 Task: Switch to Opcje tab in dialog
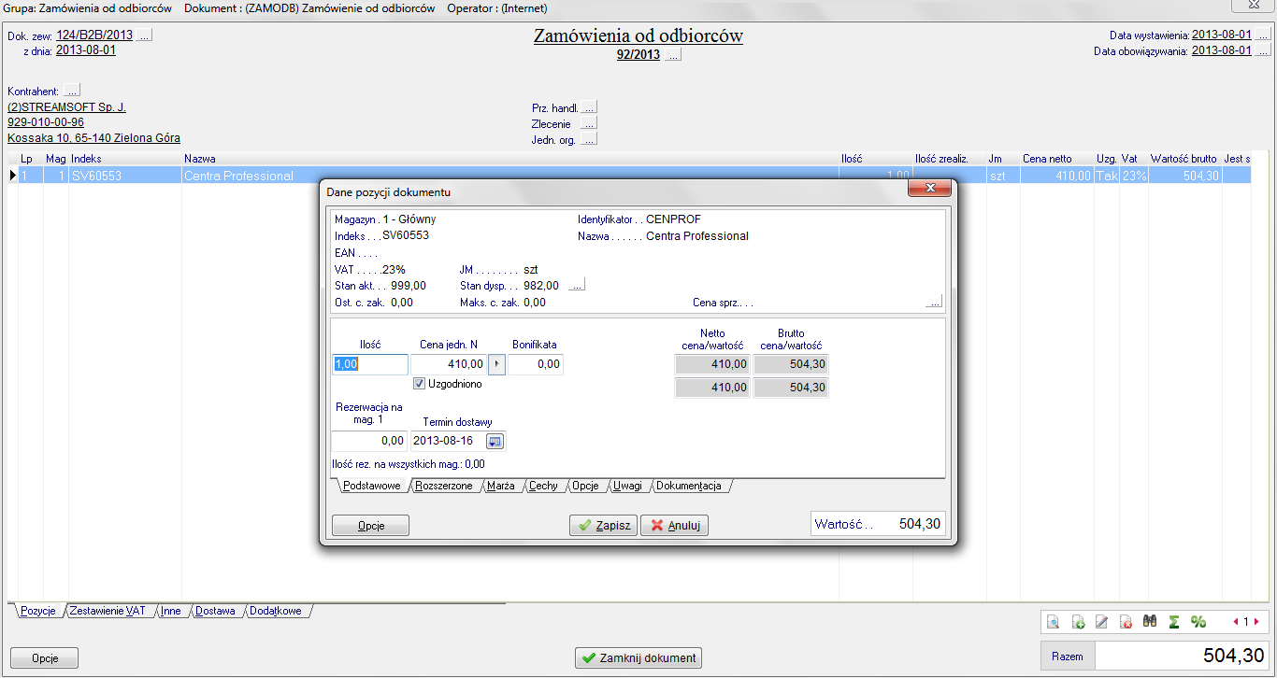pyautogui.click(x=585, y=487)
